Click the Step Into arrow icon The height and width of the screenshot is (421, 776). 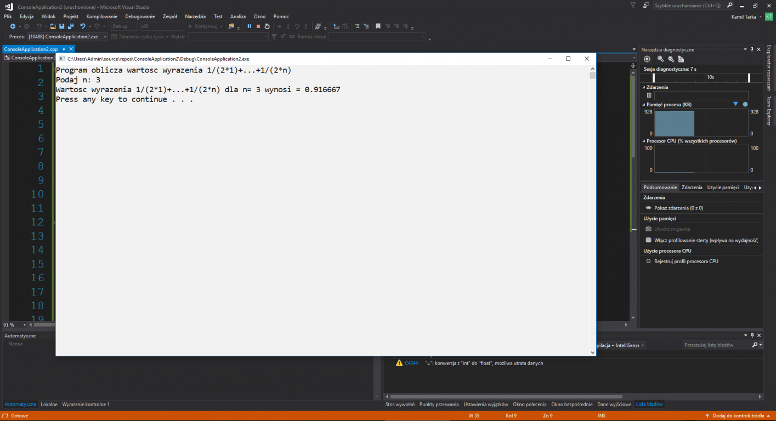(288, 26)
